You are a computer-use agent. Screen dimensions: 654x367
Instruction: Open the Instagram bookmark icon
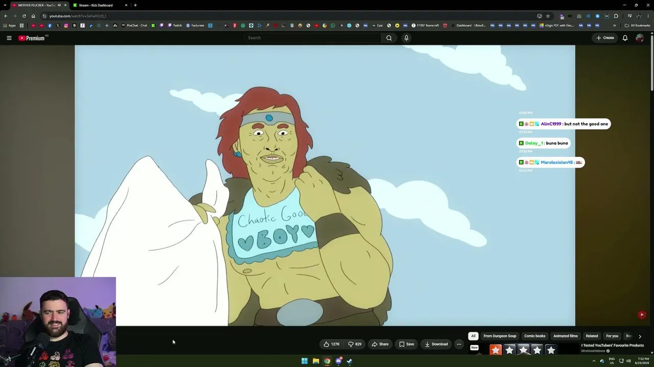(66, 25)
